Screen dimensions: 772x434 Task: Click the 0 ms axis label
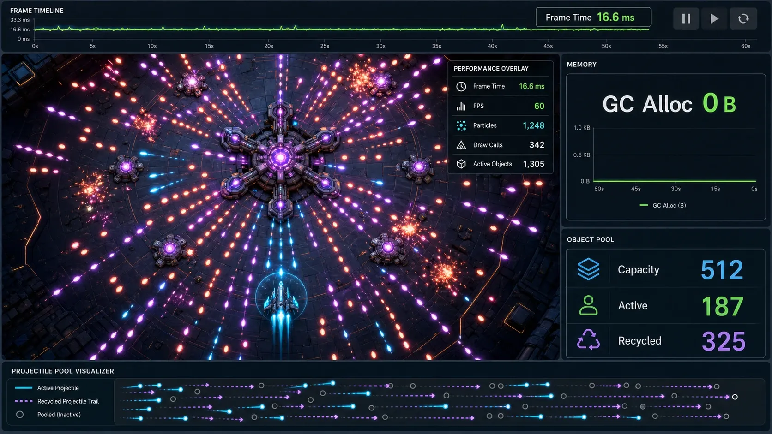coord(24,39)
